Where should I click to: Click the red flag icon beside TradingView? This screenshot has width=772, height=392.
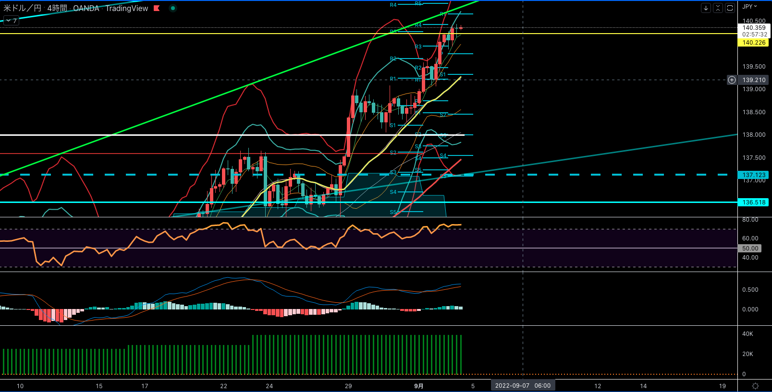(x=157, y=8)
